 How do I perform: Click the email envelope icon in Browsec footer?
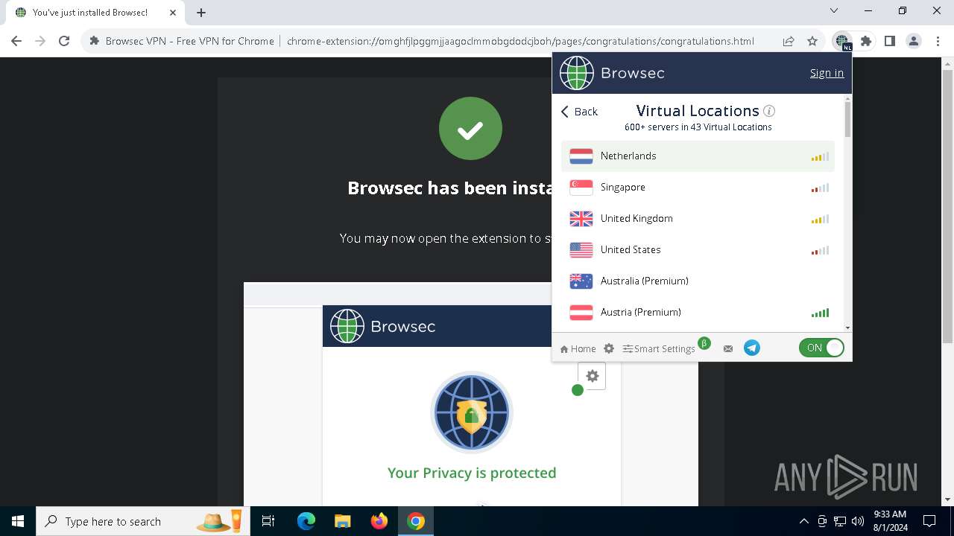point(728,348)
